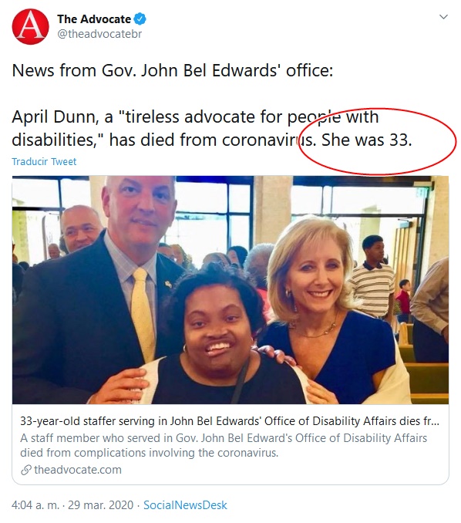Open the SocialNewsDesk source link
The width and height of the screenshot is (461, 523).
point(185,505)
